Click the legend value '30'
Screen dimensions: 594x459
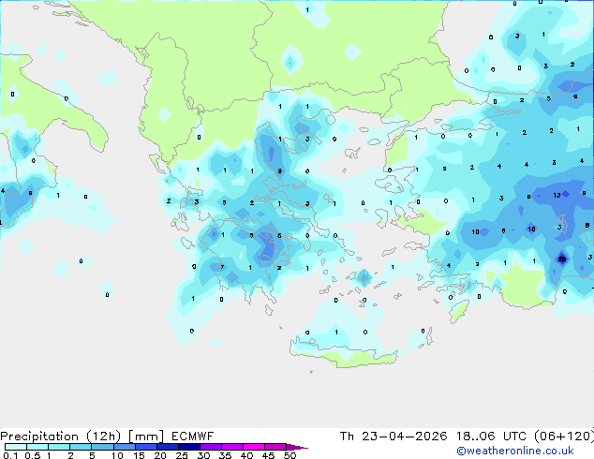[x=204, y=455]
